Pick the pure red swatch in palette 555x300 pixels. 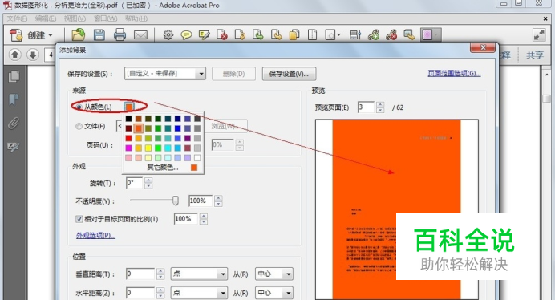click(x=128, y=138)
